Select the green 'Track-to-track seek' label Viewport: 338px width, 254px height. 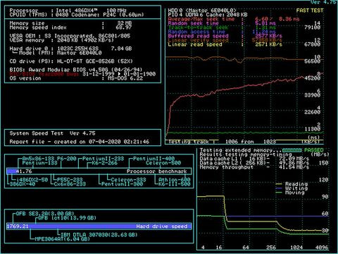(x=198, y=28)
